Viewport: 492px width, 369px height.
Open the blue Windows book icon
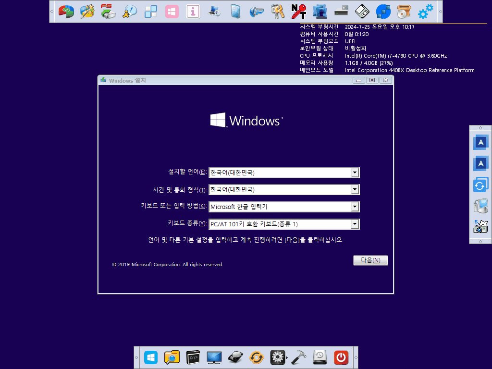(x=235, y=12)
